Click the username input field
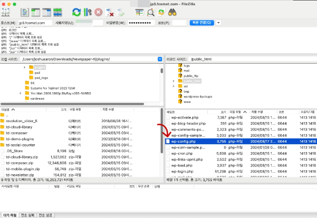 tap(89, 23)
